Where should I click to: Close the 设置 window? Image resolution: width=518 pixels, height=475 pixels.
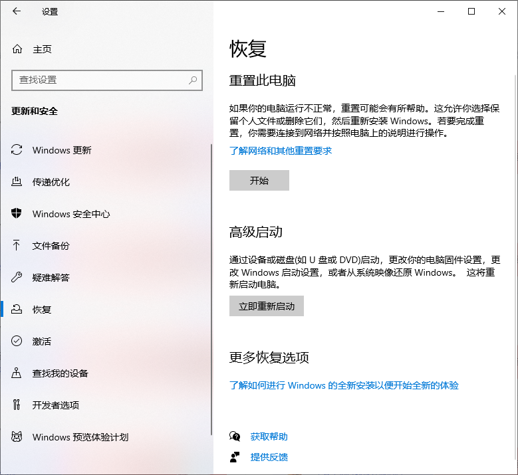click(x=502, y=11)
